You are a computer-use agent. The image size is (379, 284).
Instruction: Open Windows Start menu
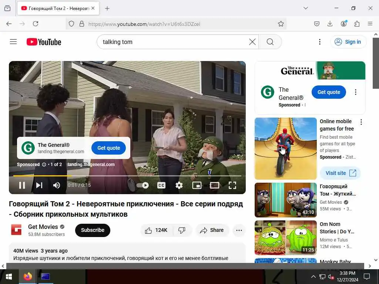9,277
